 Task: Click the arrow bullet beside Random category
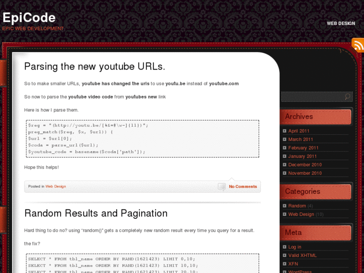(x=284, y=206)
